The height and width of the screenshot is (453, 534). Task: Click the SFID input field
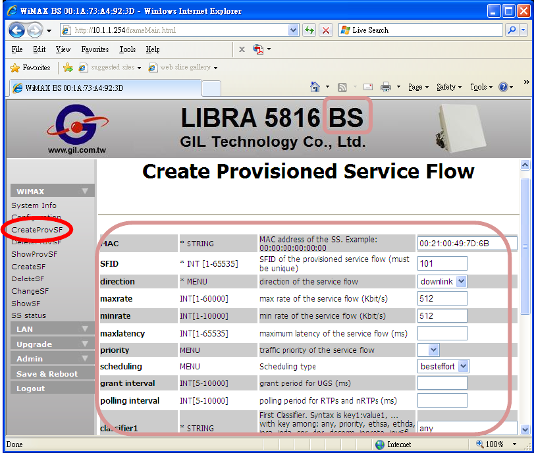[x=442, y=263]
